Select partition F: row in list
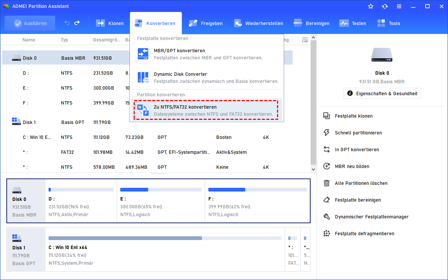The height and width of the screenshot is (280, 448). [147, 103]
